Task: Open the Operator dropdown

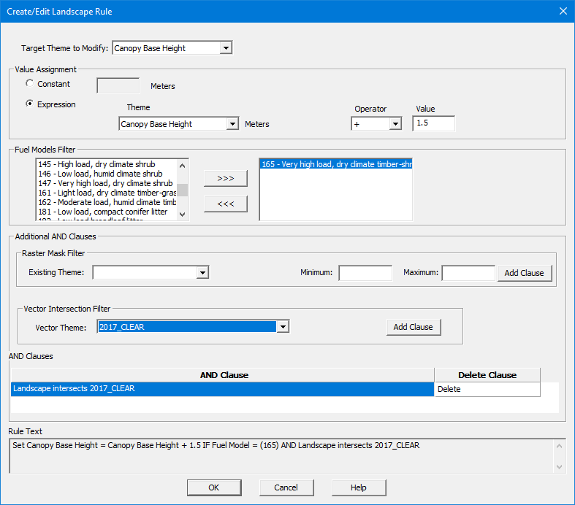Action: (x=395, y=124)
